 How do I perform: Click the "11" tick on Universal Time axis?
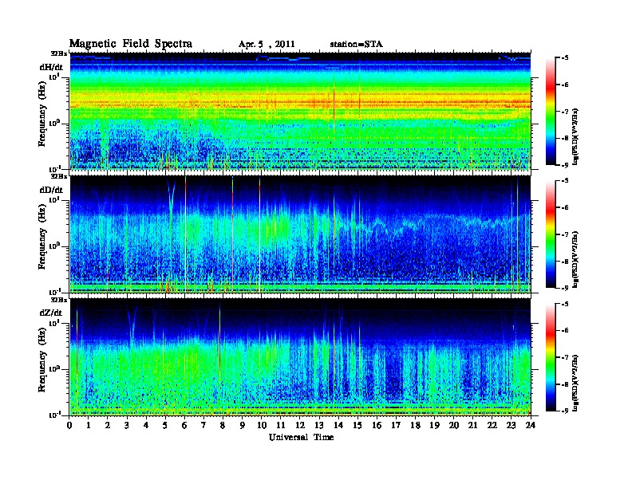pos(281,425)
